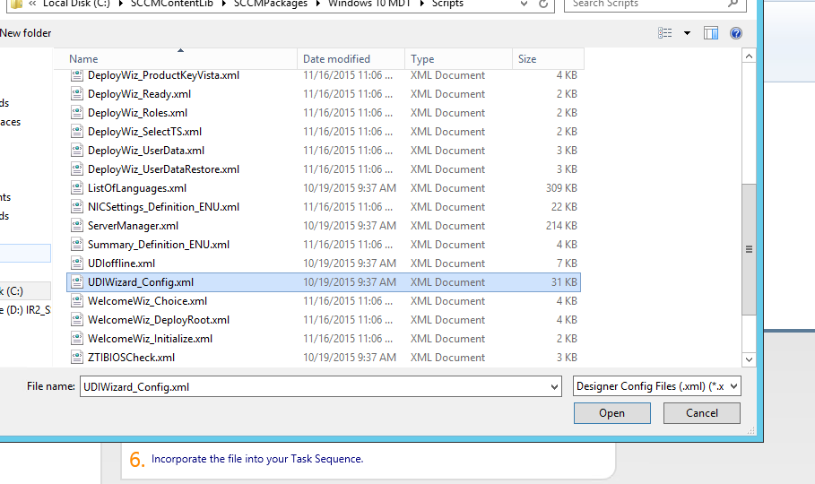Select the UDIWizard_Config.xml file icon
Image resolution: width=815 pixels, height=484 pixels.
click(77, 281)
